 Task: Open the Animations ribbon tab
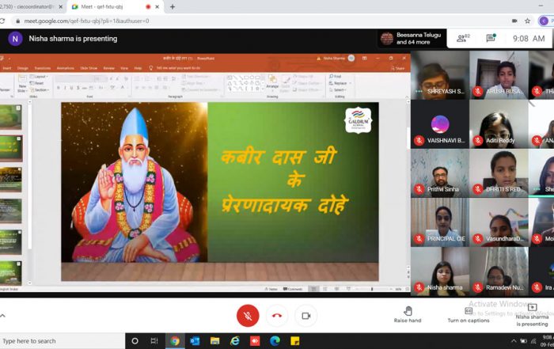point(66,68)
